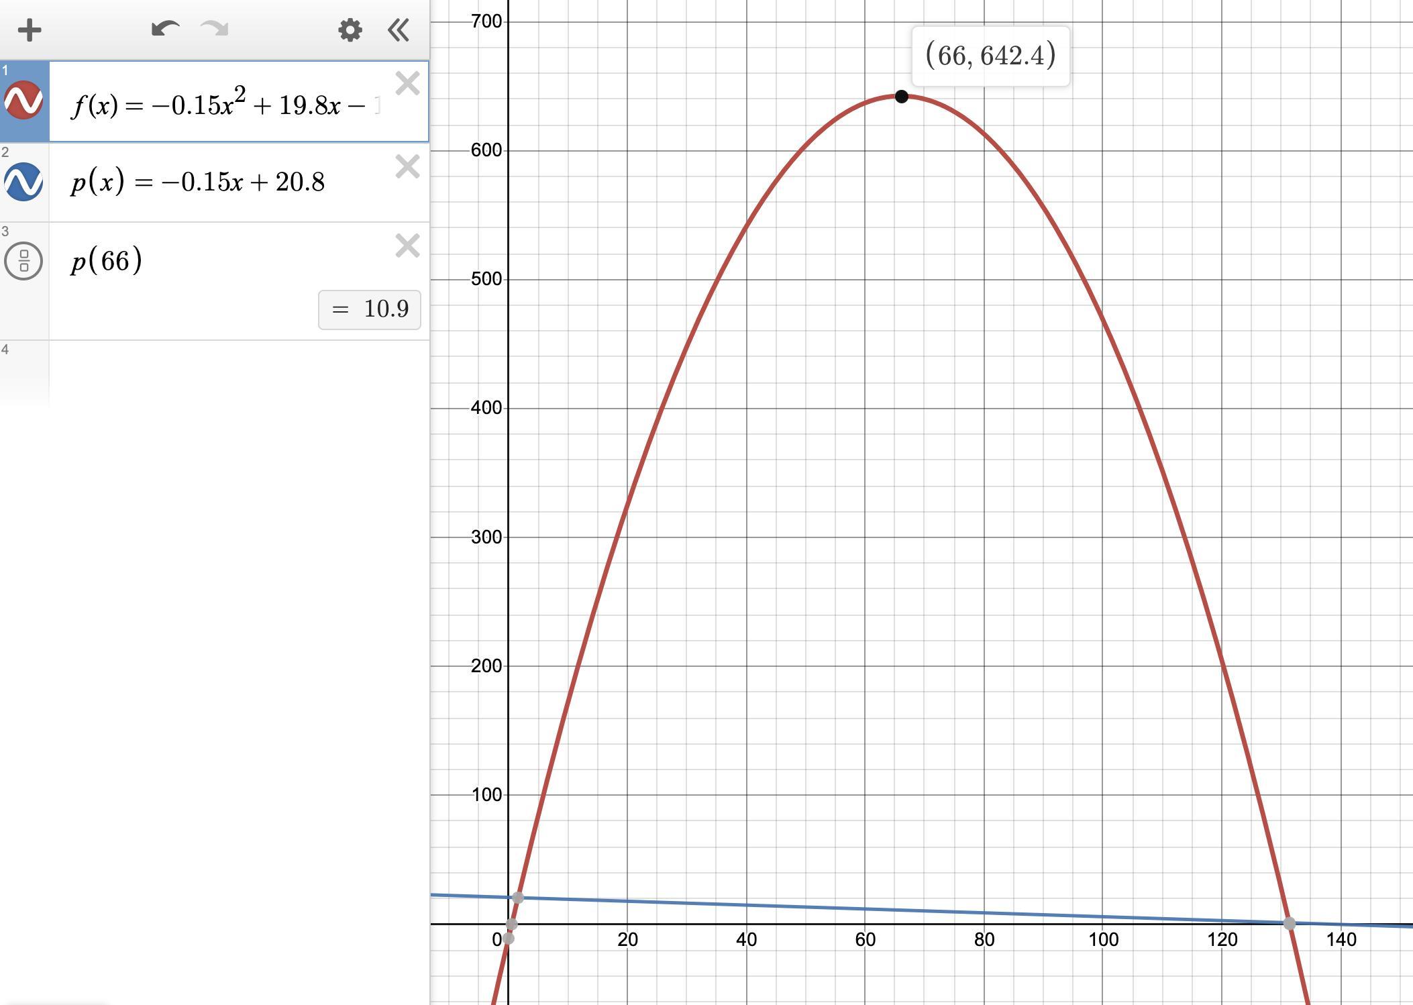The image size is (1413, 1005).
Task: Click the gray x-intercept point near 131
Action: (x=1290, y=924)
